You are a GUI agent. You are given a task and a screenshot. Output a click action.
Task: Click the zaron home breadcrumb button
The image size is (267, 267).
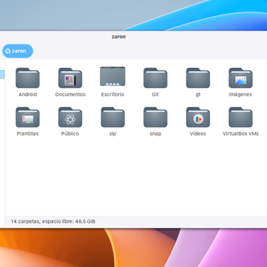tap(17, 51)
